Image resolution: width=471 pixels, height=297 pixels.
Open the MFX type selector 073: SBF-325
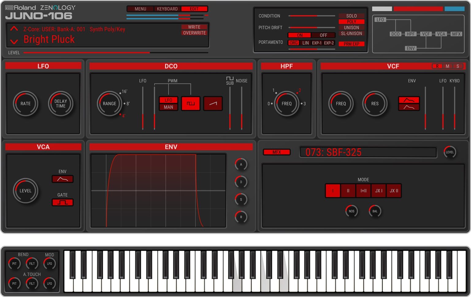pyautogui.click(x=368, y=152)
